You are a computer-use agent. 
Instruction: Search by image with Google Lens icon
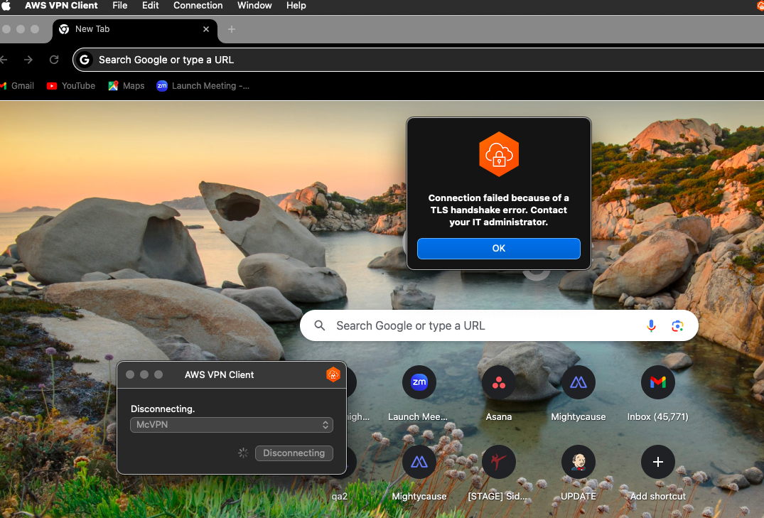[677, 326]
